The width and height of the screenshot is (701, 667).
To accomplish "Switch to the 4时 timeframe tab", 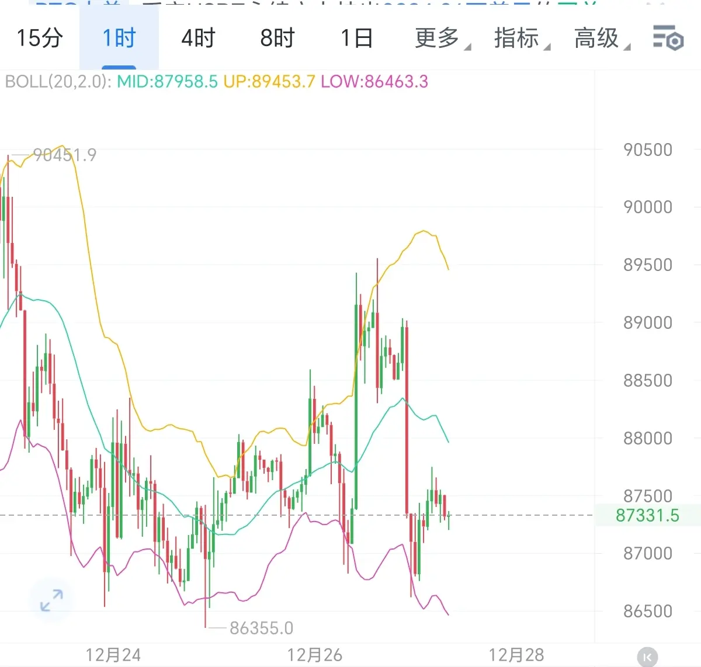I will tap(198, 38).
